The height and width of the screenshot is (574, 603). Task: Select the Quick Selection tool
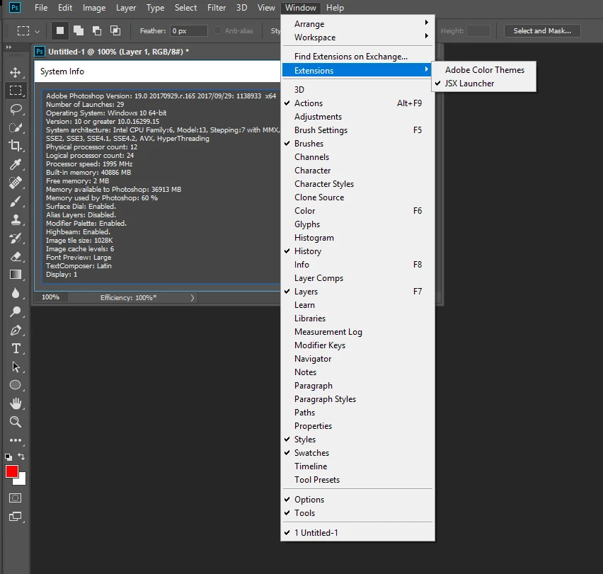[16, 127]
